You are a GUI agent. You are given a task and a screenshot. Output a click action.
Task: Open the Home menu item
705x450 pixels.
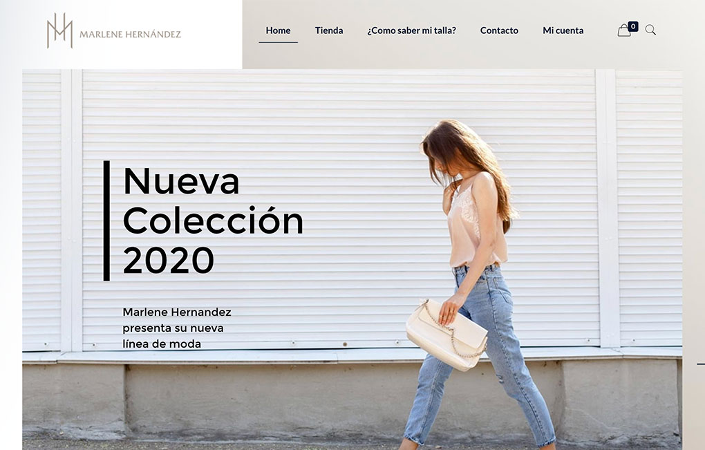(278, 30)
